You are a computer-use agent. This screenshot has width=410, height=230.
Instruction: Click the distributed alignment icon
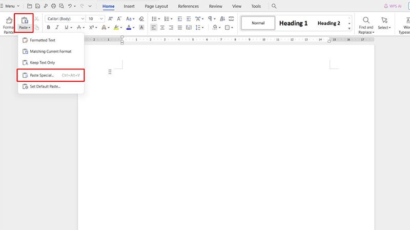click(x=189, y=28)
